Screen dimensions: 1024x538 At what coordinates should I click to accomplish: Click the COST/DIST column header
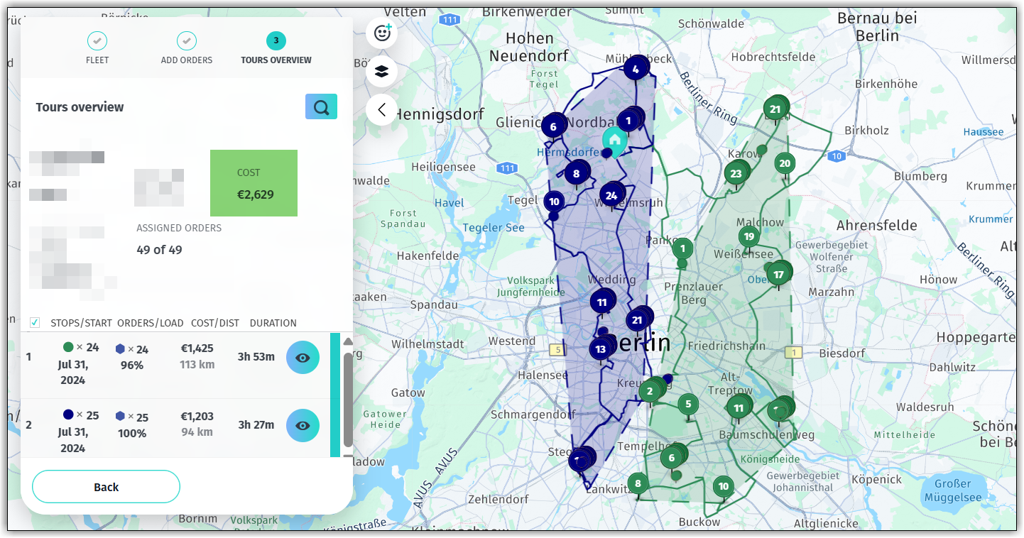pos(215,323)
